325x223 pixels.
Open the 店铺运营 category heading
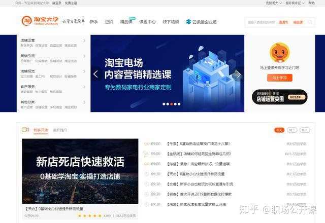pos(27,41)
